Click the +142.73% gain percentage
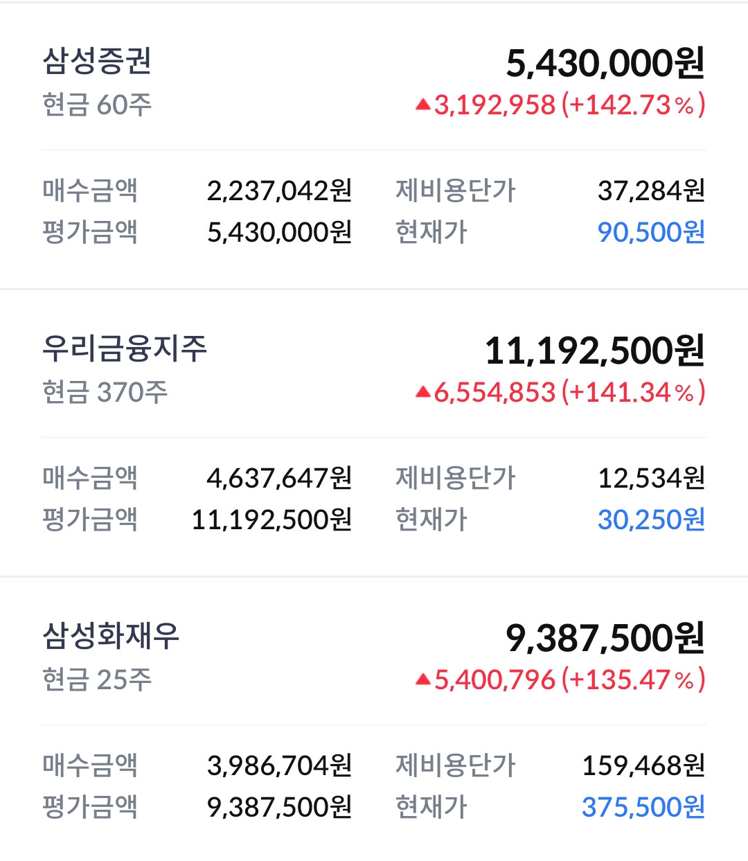The width and height of the screenshot is (748, 861). (633, 105)
